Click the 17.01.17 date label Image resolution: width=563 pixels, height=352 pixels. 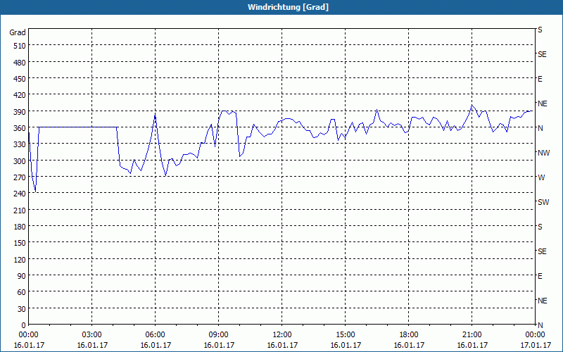(x=535, y=345)
